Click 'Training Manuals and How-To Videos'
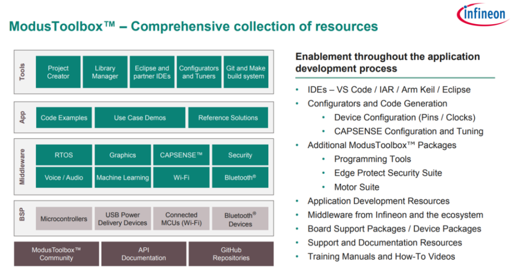525x272 pixels. click(381, 256)
